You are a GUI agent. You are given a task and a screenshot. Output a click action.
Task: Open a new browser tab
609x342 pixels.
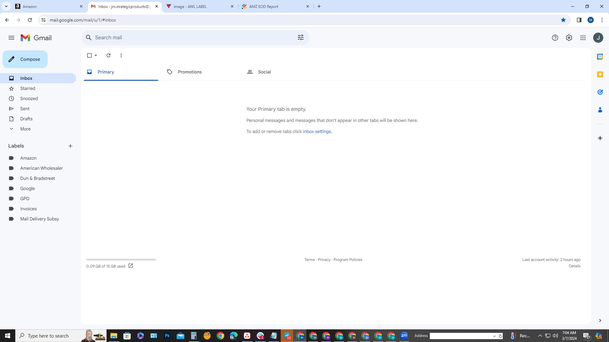319,6
